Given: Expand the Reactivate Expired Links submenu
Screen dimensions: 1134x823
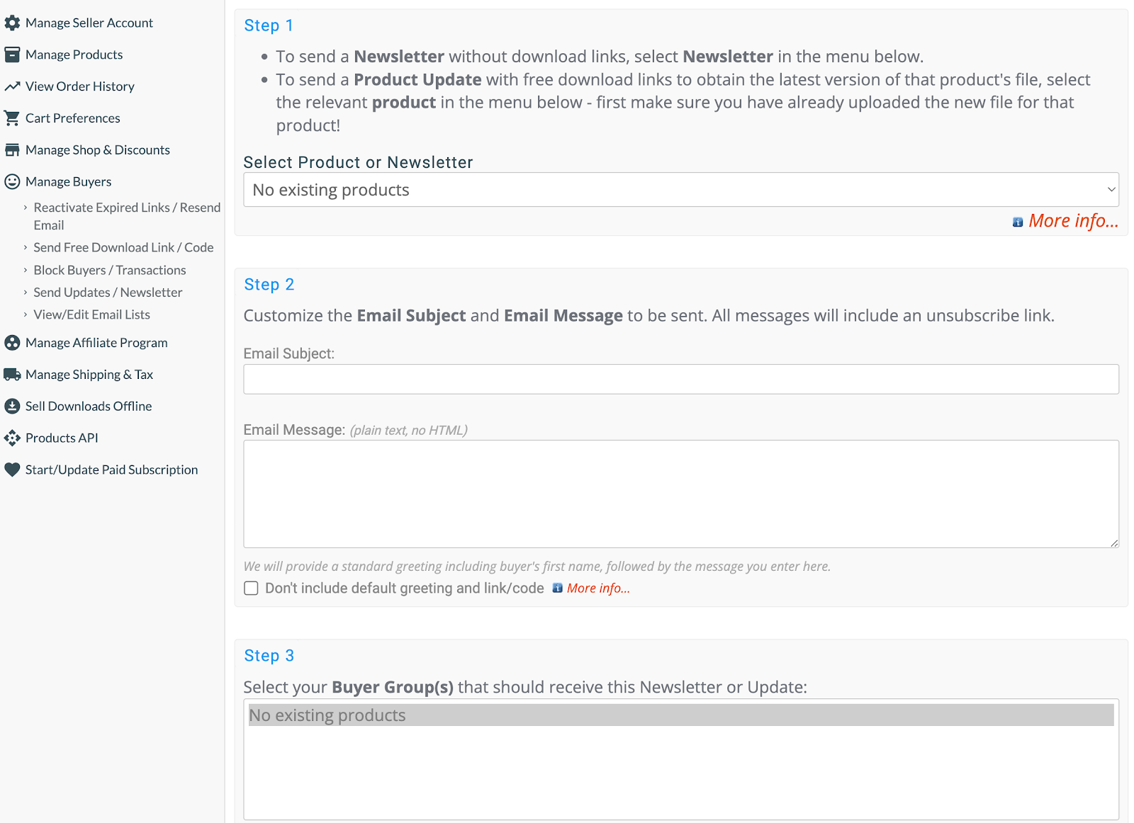Looking at the screenshot, I should [x=127, y=216].
